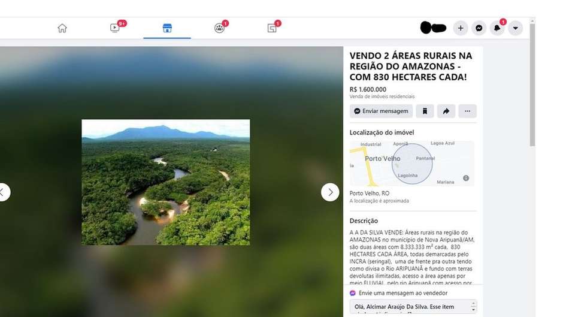Click the plus Create button
Viewport: 563px width, 317px height.
(x=461, y=28)
